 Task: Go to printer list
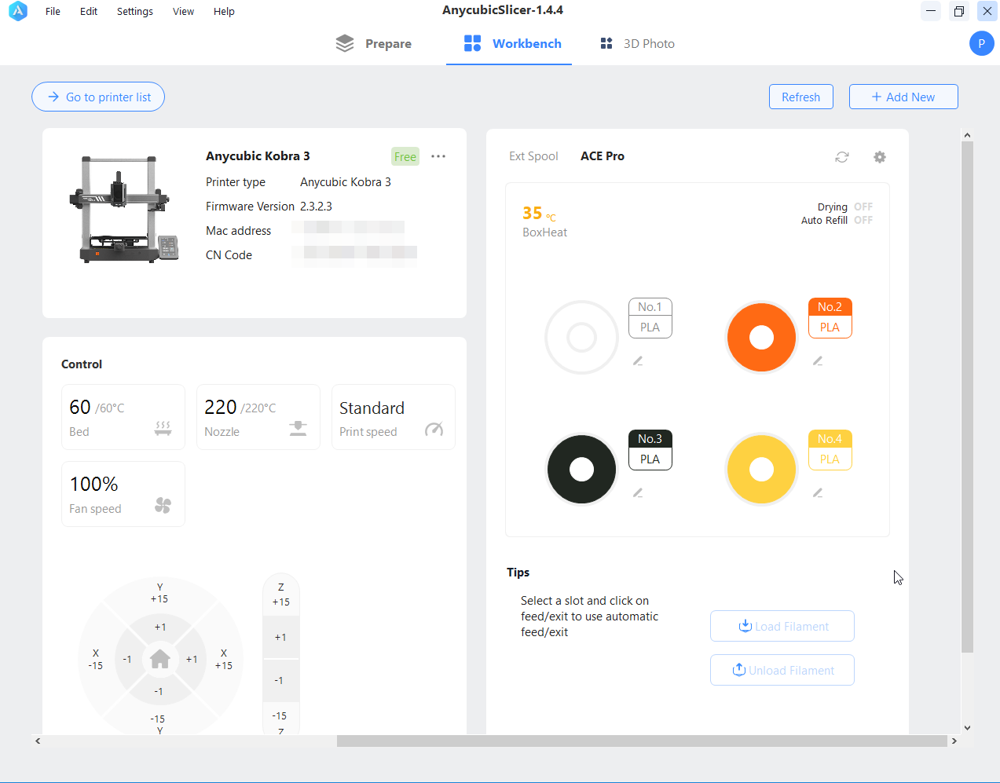(x=98, y=97)
